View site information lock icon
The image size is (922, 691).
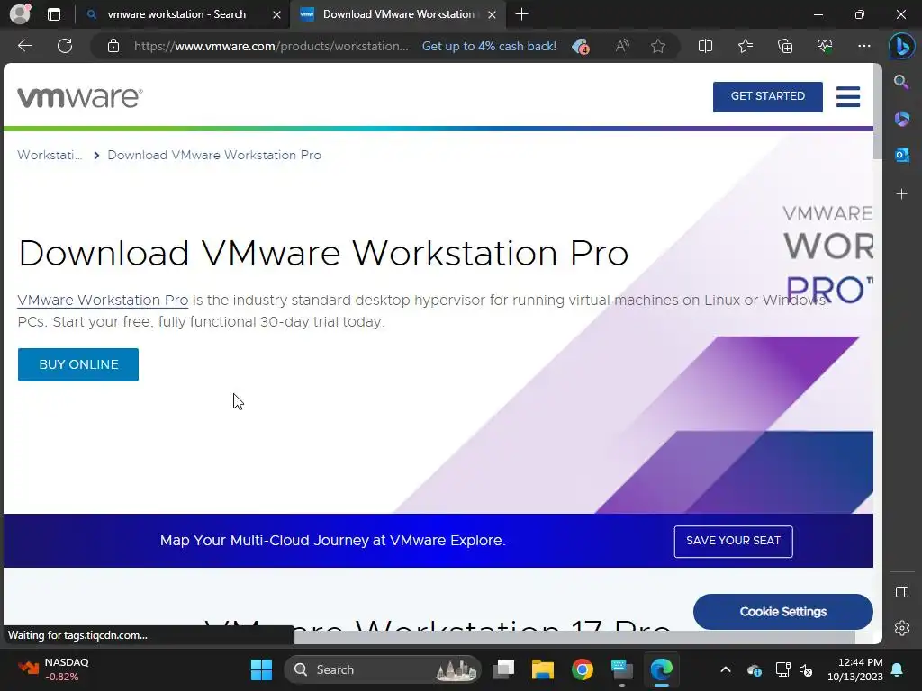pos(113,46)
